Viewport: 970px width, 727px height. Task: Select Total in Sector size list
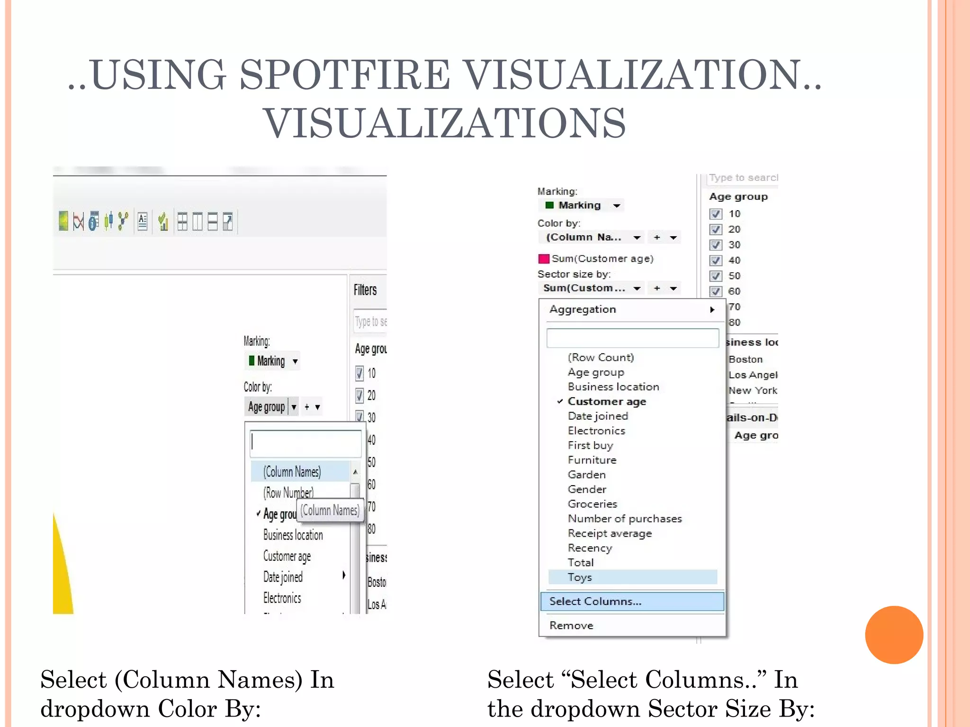(581, 563)
